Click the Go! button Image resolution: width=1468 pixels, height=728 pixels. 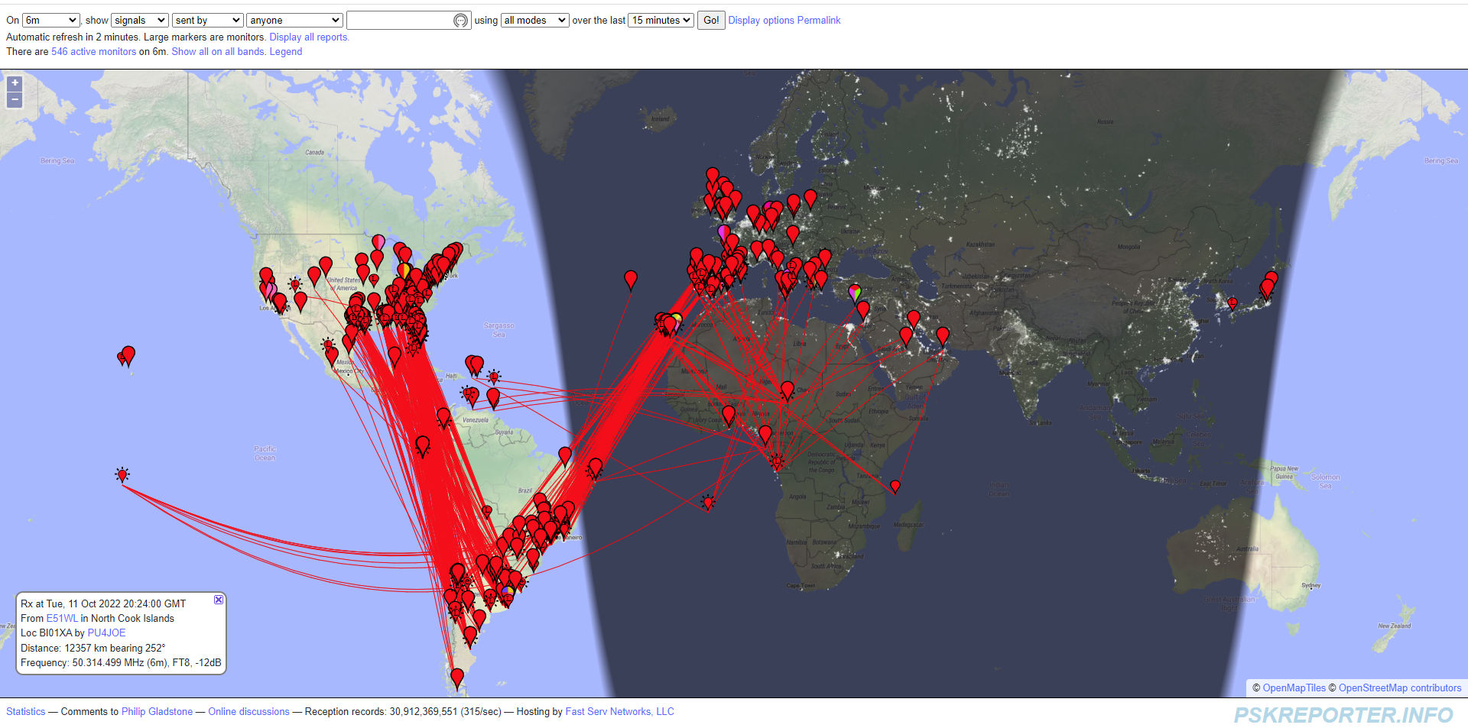[711, 21]
